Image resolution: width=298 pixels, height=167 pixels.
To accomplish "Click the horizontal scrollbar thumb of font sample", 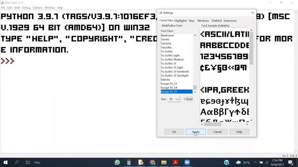I will pos(212,124).
